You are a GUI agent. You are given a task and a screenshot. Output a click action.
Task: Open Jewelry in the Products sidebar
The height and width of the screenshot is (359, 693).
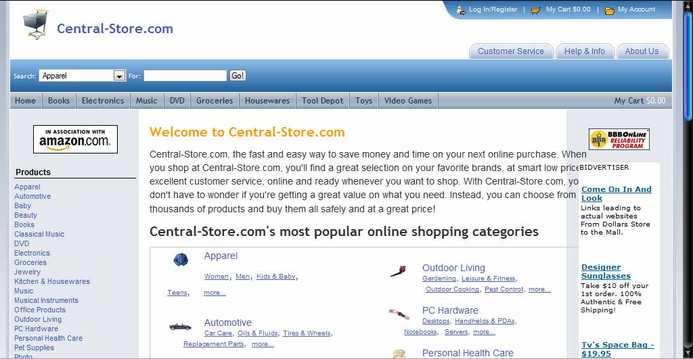tap(27, 272)
